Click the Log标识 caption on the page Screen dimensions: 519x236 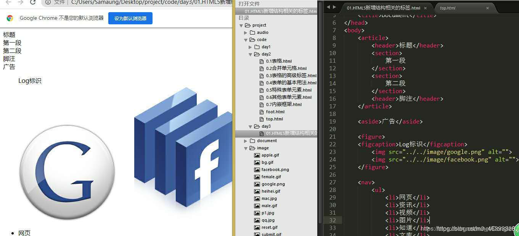pyautogui.click(x=30, y=81)
